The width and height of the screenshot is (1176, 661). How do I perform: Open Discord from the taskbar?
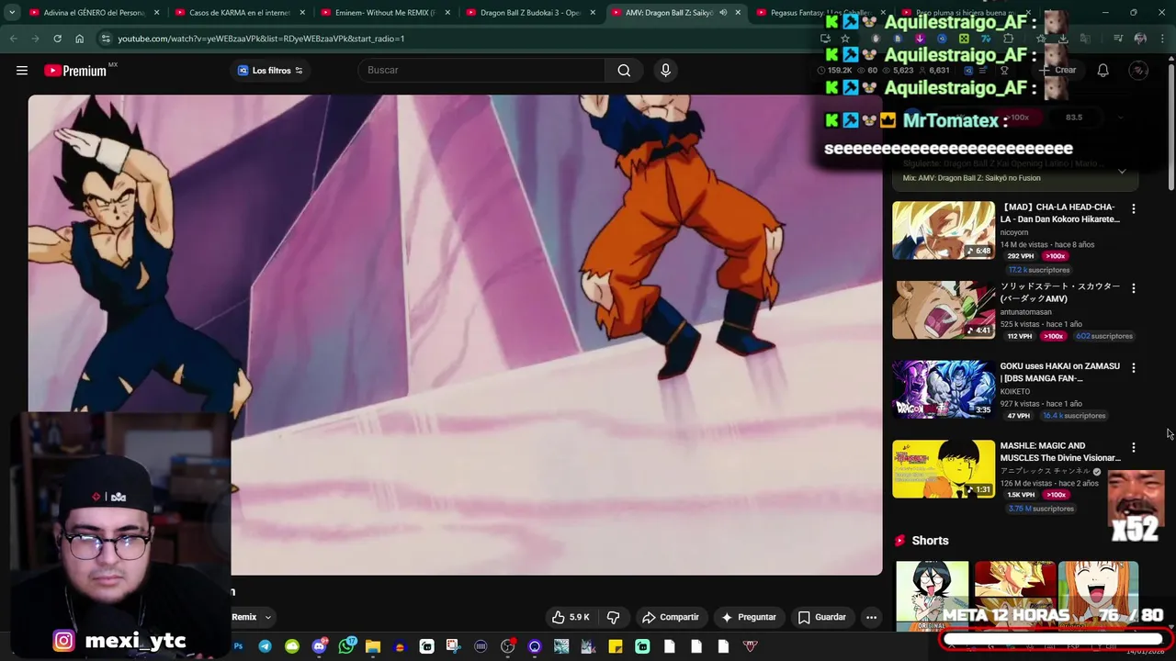click(319, 646)
